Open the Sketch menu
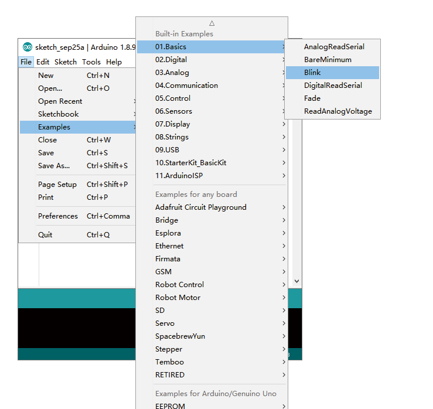 pos(66,62)
